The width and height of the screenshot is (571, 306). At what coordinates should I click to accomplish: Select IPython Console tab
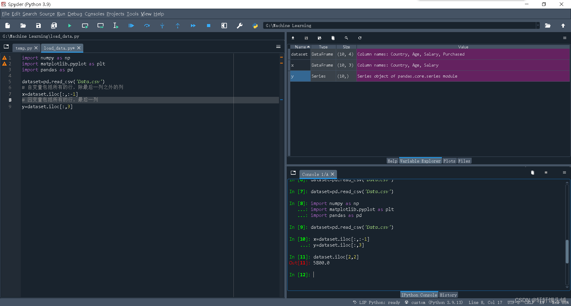coord(419,295)
